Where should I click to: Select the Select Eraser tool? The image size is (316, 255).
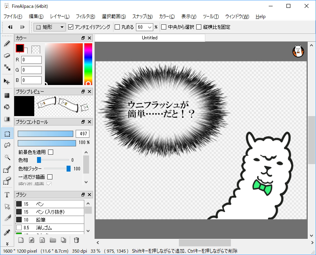[x=7, y=181]
